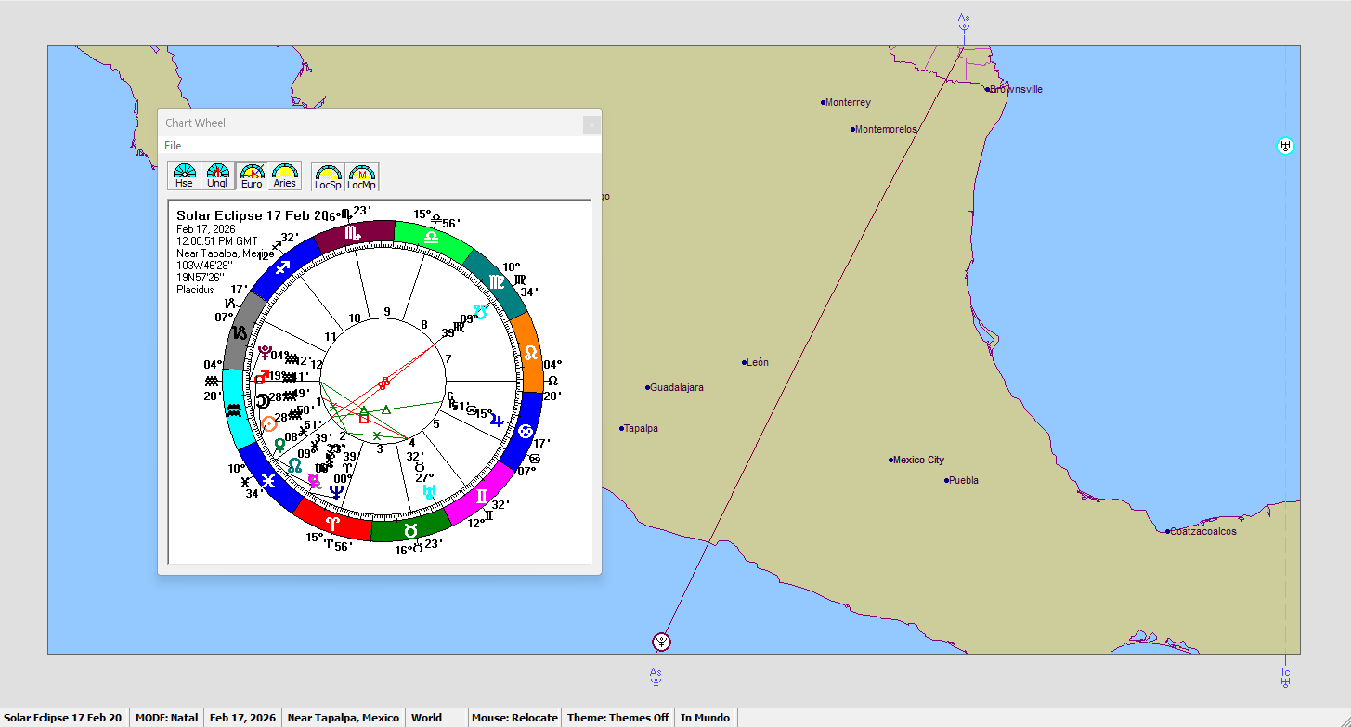Toggle the Euro wheel style button
Screen dimensions: 1351x727
pyautogui.click(x=252, y=176)
